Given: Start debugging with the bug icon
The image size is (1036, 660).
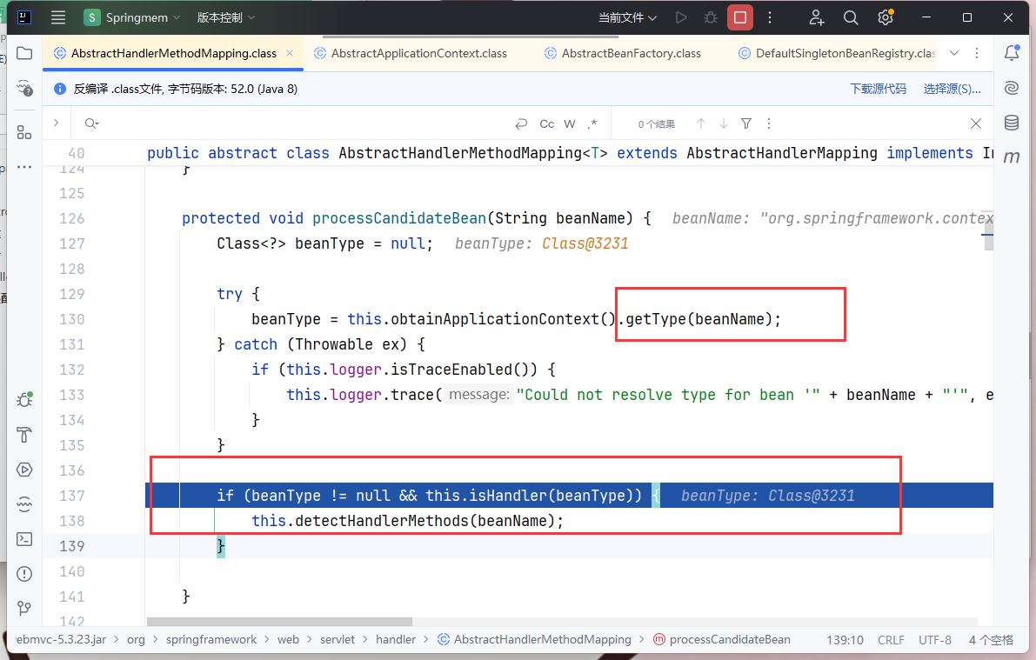Looking at the screenshot, I should click(x=711, y=17).
